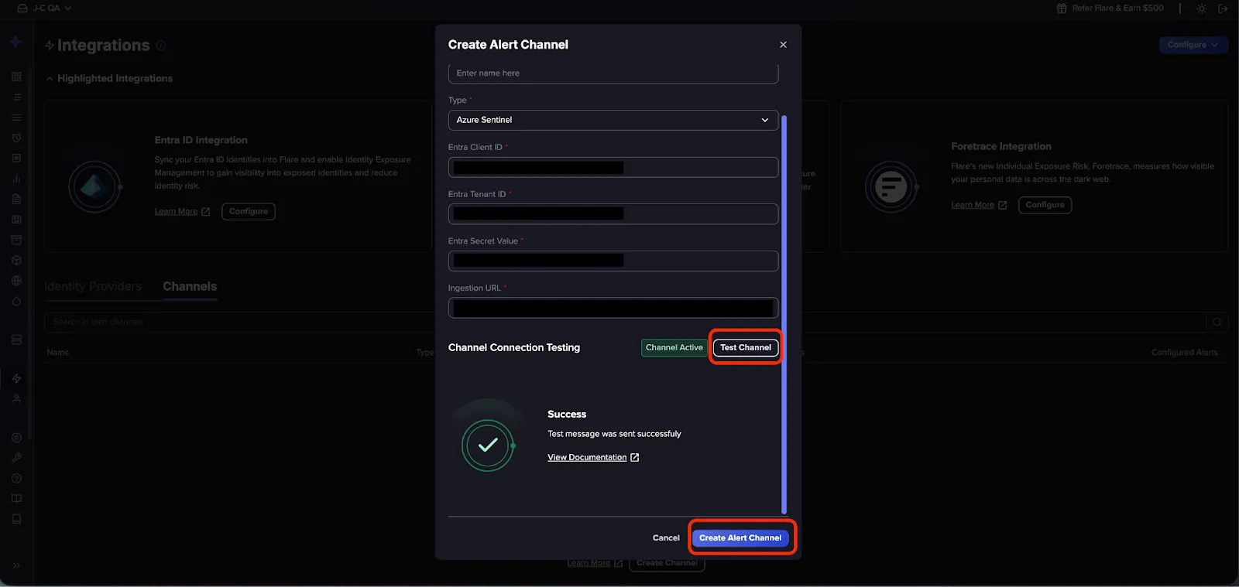
Task: Click Refer Flare & Earn $500
Action: 1110,9
